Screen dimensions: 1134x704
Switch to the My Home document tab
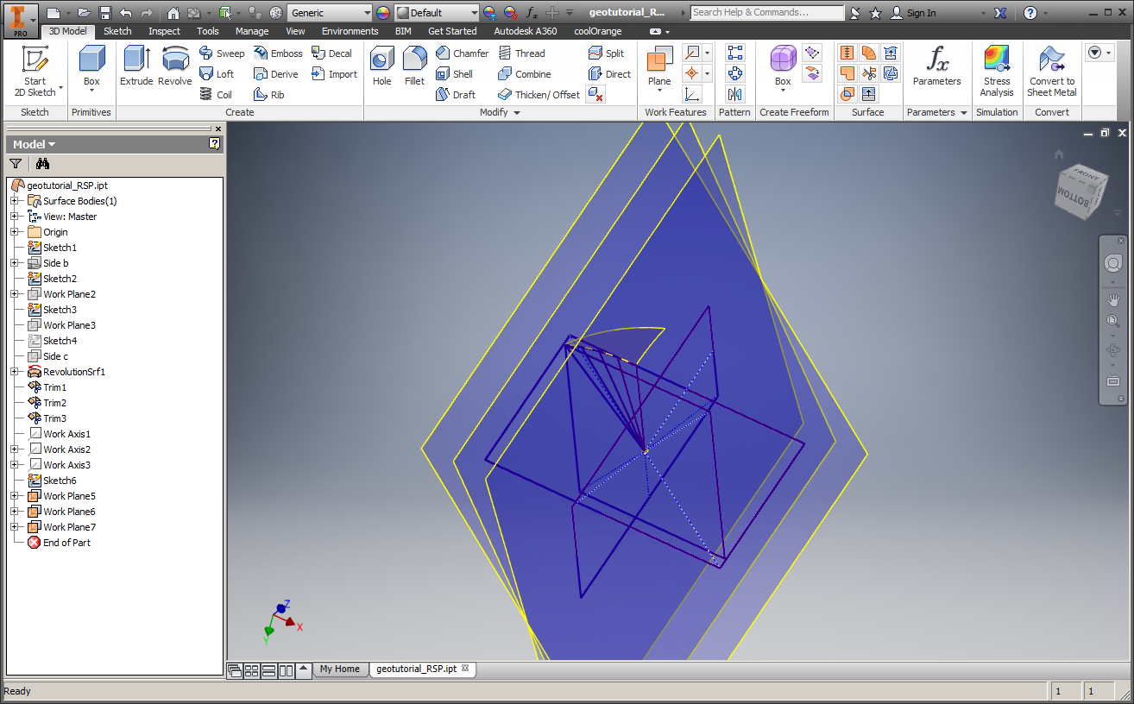(340, 669)
